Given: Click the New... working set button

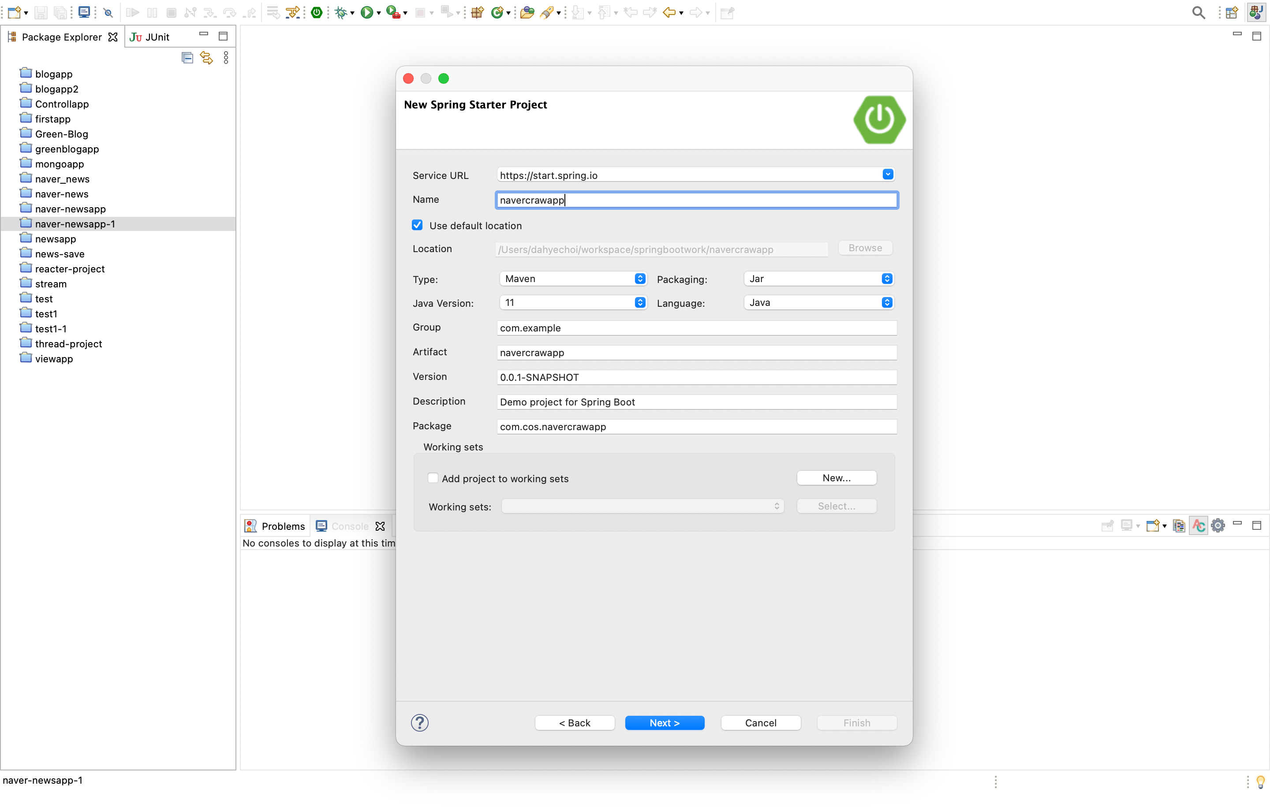Looking at the screenshot, I should [x=837, y=477].
